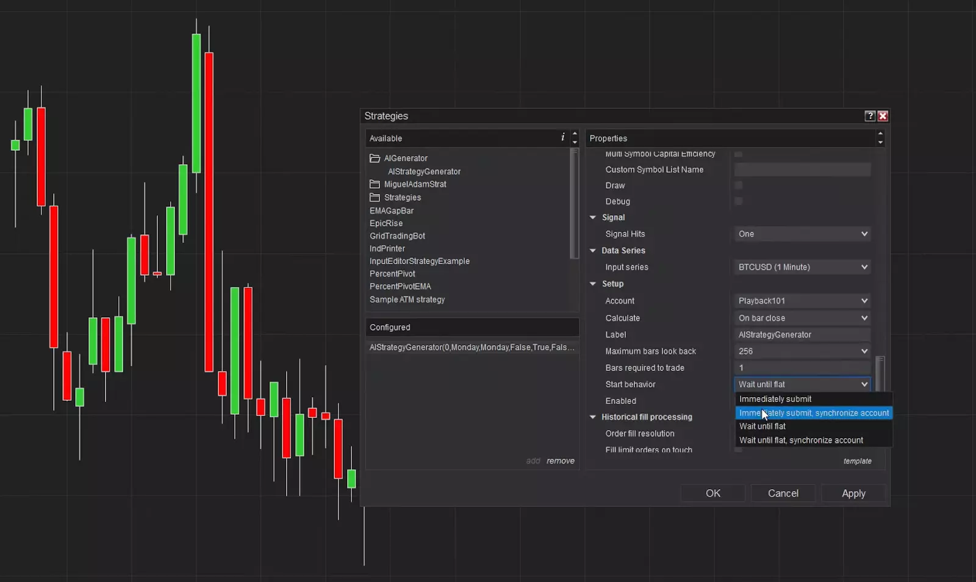Collapse the Setup section
976x582 pixels.
point(593,284)
